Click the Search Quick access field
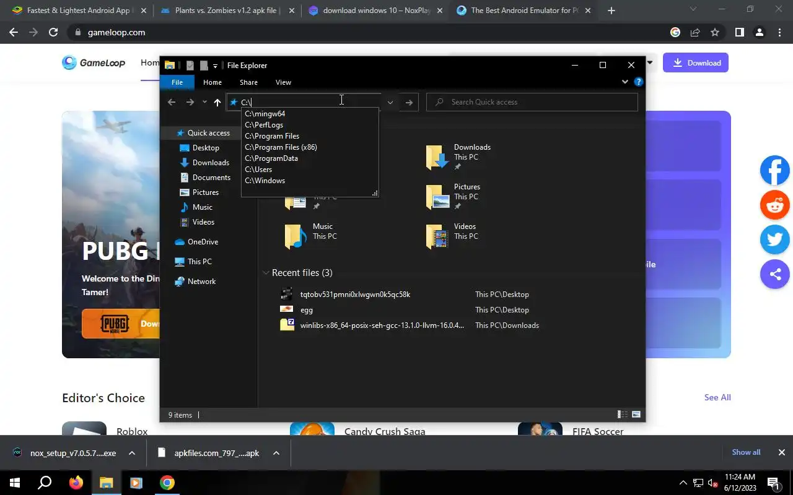The height and width of the screenshot is (495, 793). pyautogui.click(x=532, y=102)
